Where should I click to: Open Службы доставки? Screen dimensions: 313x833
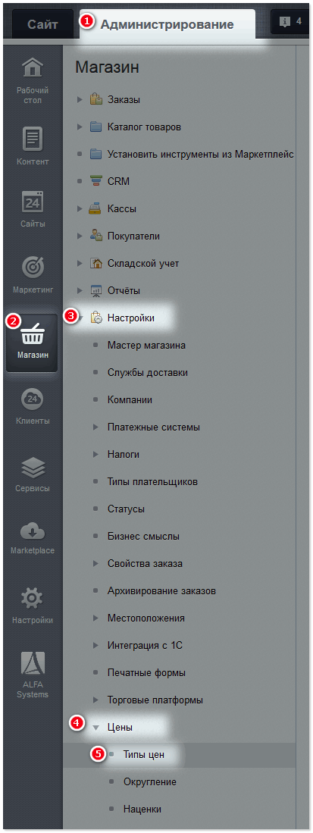pos(147,372)
